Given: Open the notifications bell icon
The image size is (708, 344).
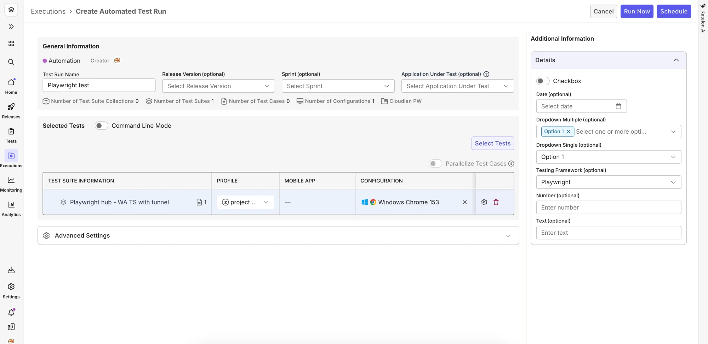Looking at the screenshot, I should click(11, 312).
